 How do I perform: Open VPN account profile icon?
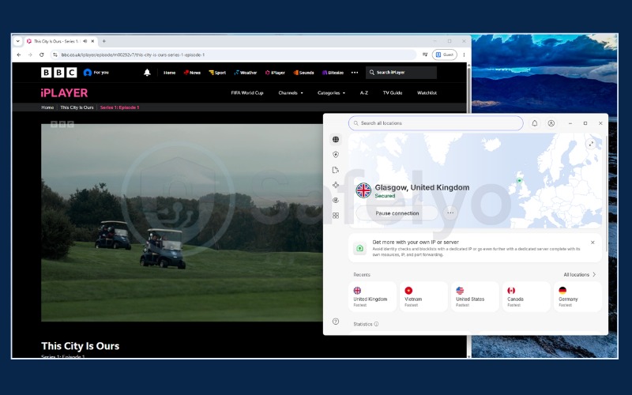click(x=551, y=123)
